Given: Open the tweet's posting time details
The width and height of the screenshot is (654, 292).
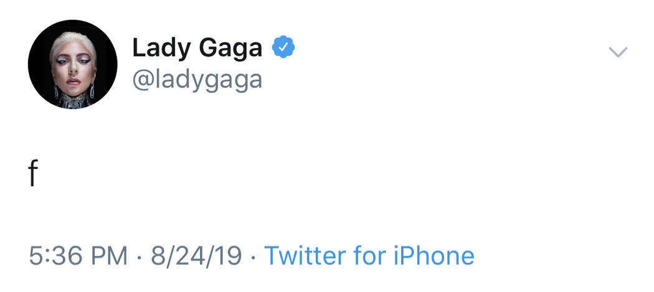Looking at the screenshot, I should coord(78,256).
